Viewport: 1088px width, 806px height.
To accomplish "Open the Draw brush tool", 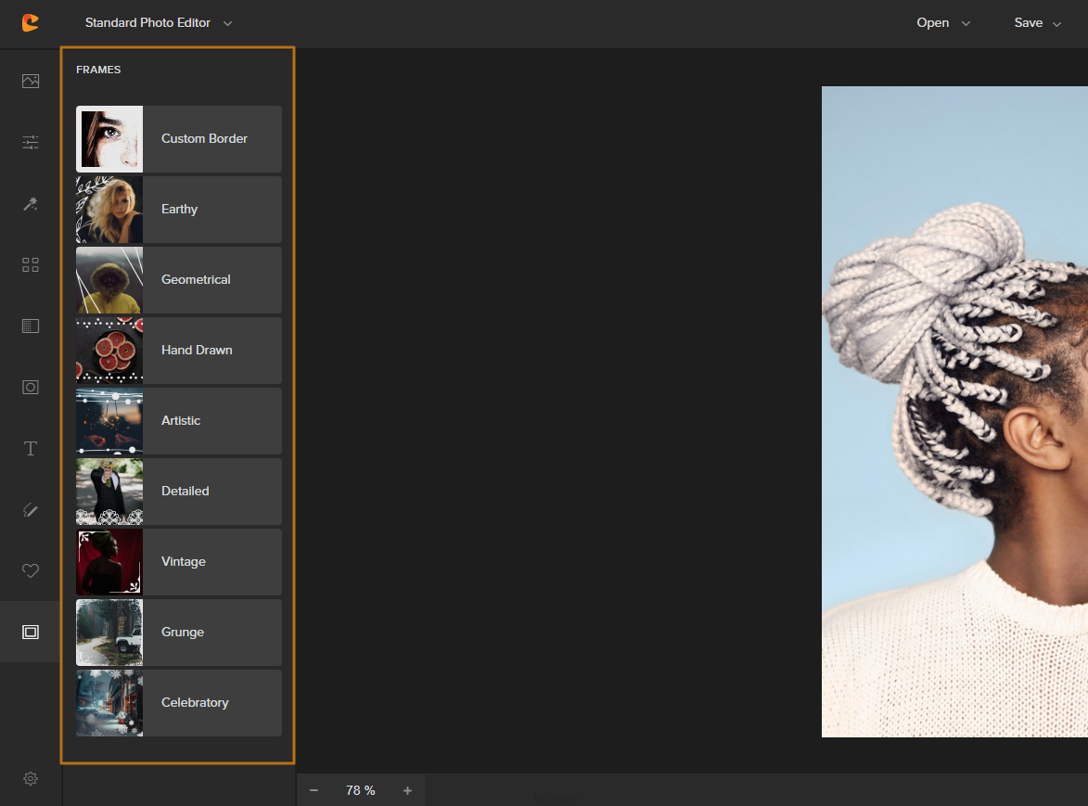I will pos(31,509).
